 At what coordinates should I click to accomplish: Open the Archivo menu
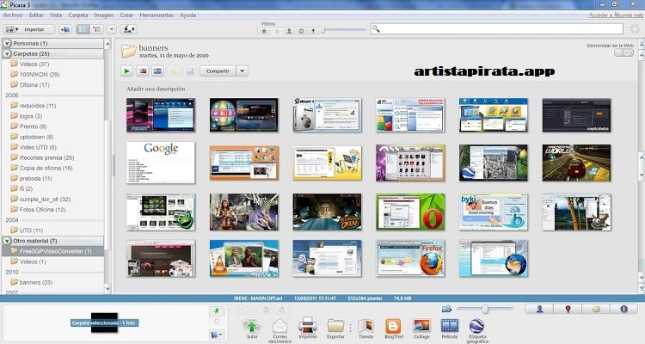(13, 15)
